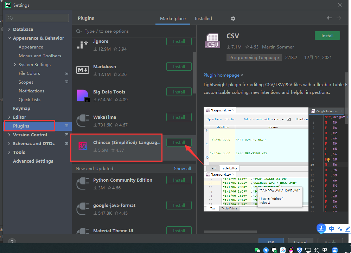Screen dimensions: 351x253
Task: Open WeChat from the system tray
Action: (257, 250)
